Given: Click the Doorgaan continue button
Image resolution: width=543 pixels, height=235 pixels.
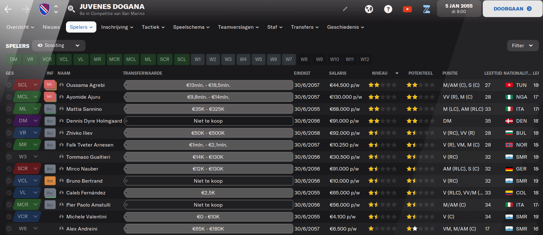Looking at the screenshot, I should click(x=513, y=9).
